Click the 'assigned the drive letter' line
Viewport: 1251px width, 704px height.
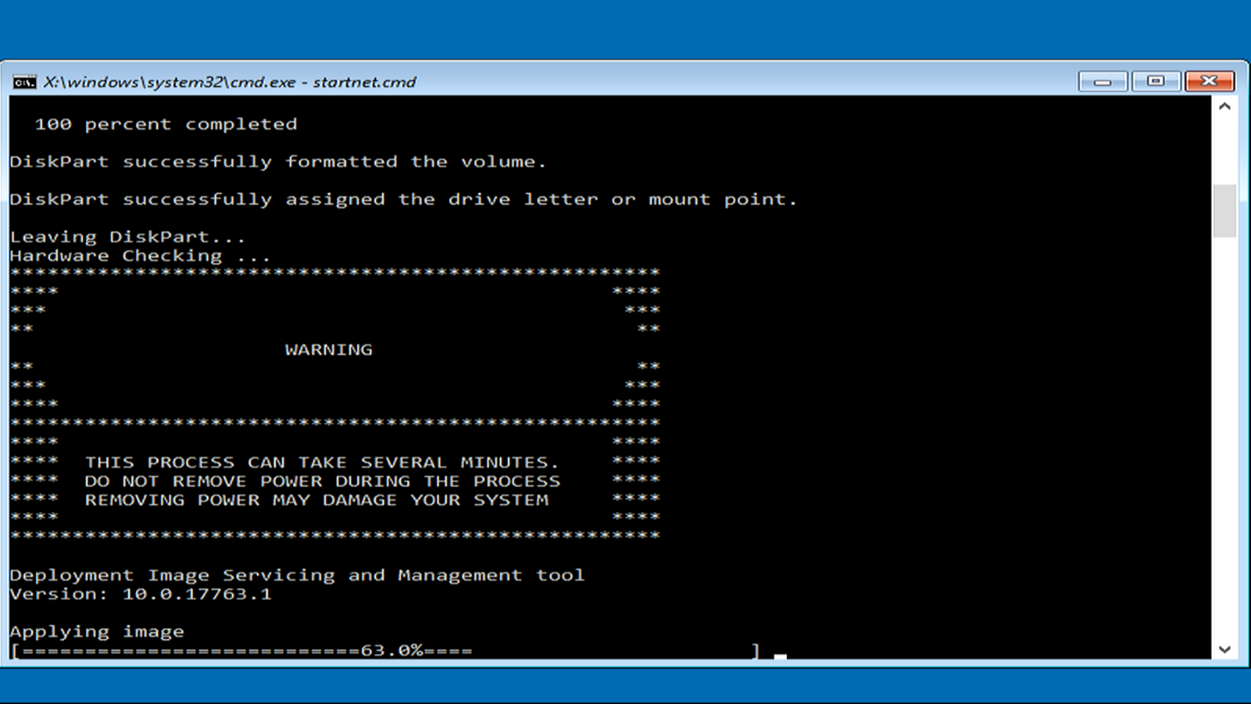(x=404, y=199)
